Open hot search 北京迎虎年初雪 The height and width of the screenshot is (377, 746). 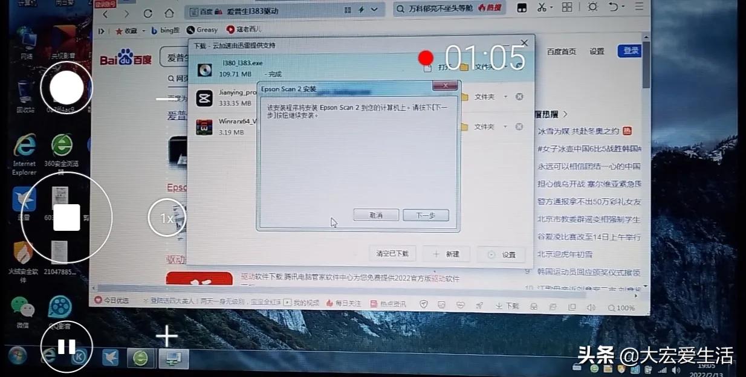[565, 254]
